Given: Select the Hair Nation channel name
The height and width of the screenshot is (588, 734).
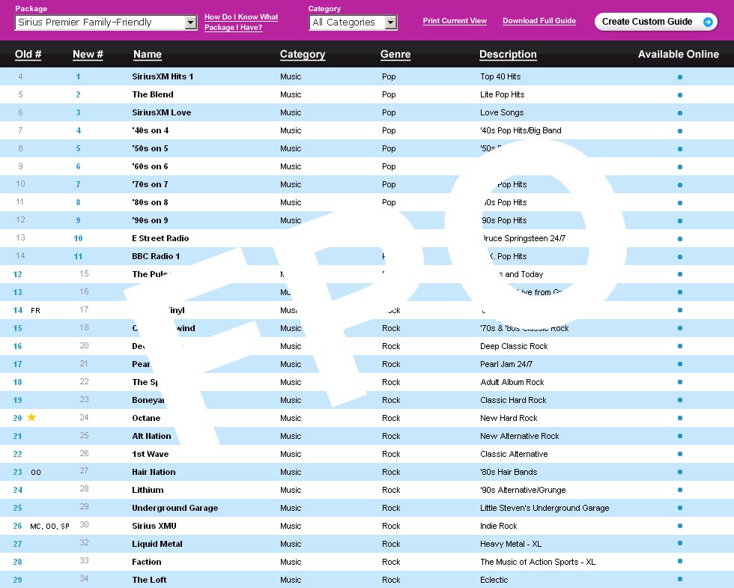Looking at the screenshot, I should (154, 472).
